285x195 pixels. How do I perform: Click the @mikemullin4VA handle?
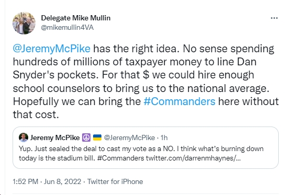[x=67, y=27]
